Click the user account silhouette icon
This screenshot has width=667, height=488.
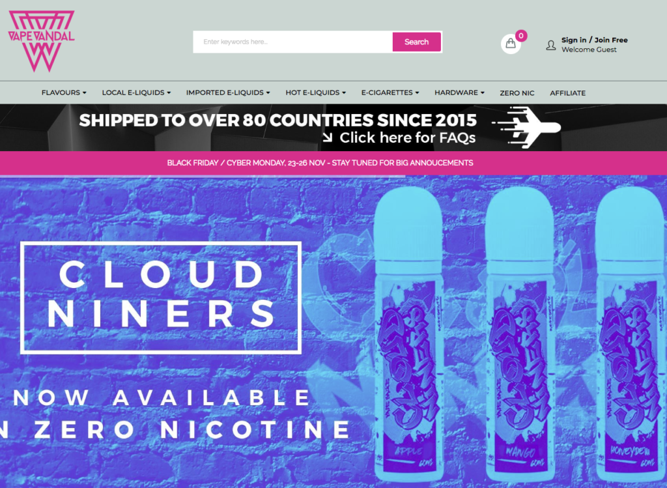[551, 45]
